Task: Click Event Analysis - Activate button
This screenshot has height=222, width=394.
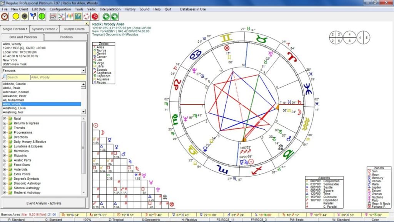Action: click(x=44, y=203)
